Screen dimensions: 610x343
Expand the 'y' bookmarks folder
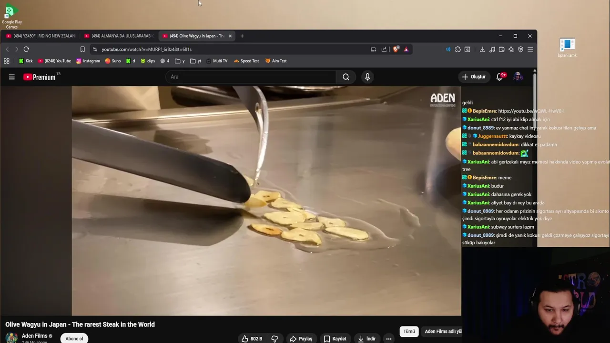[x=180, y=61]
